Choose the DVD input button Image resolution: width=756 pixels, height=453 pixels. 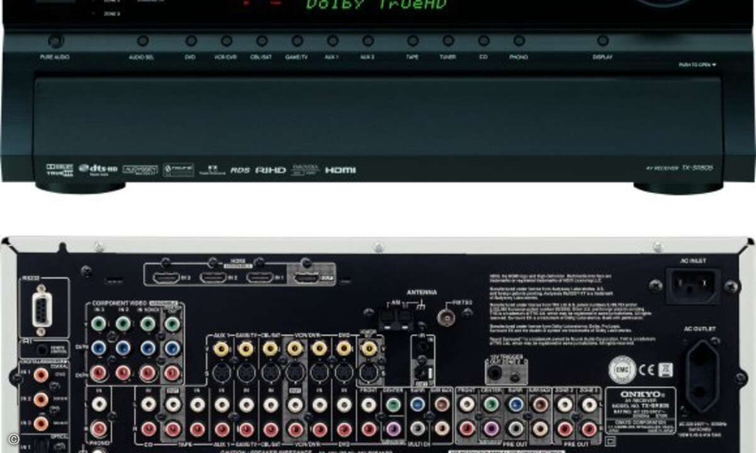191,41
